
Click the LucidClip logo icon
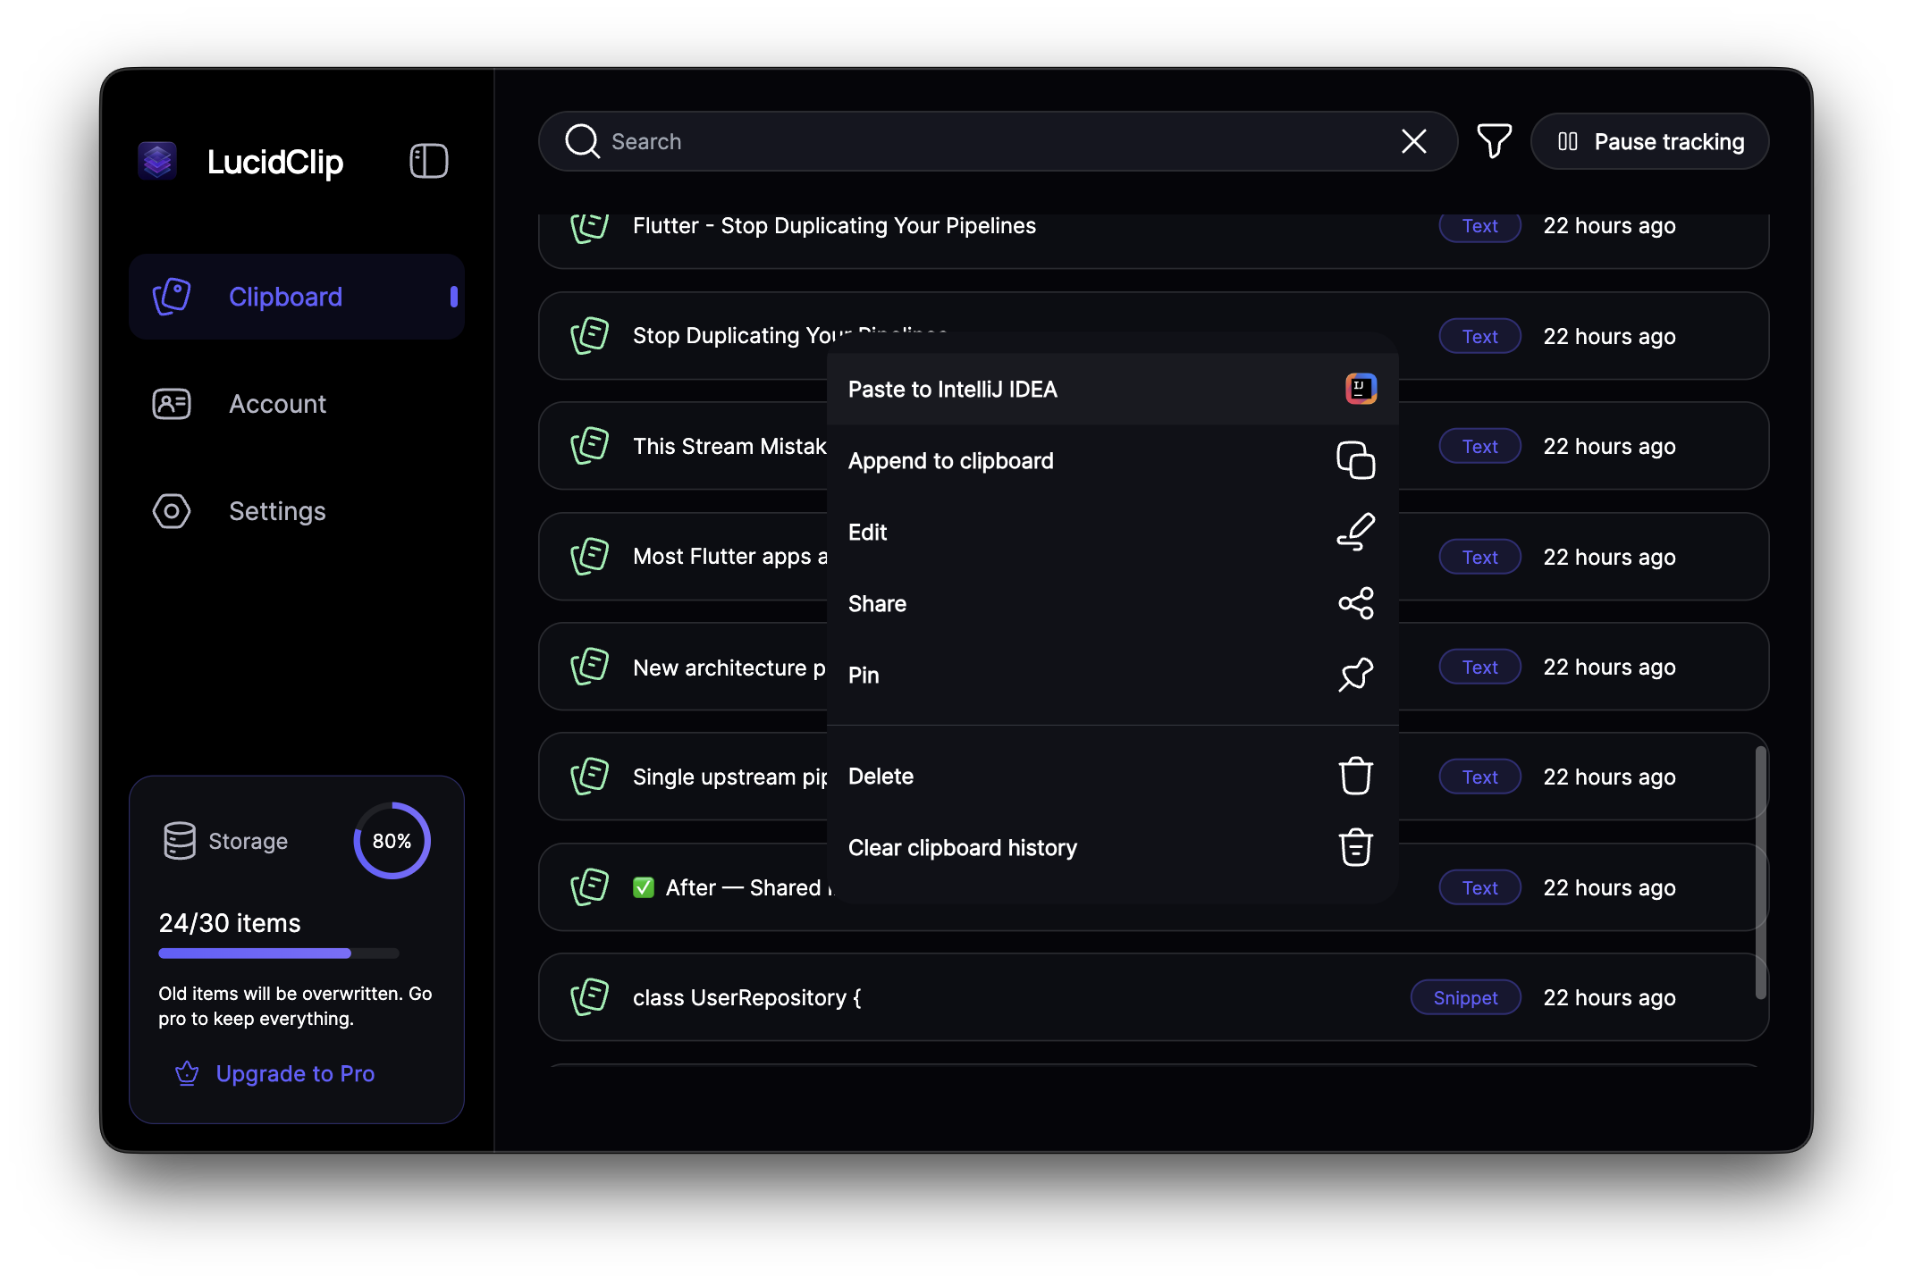coord(157,162)
